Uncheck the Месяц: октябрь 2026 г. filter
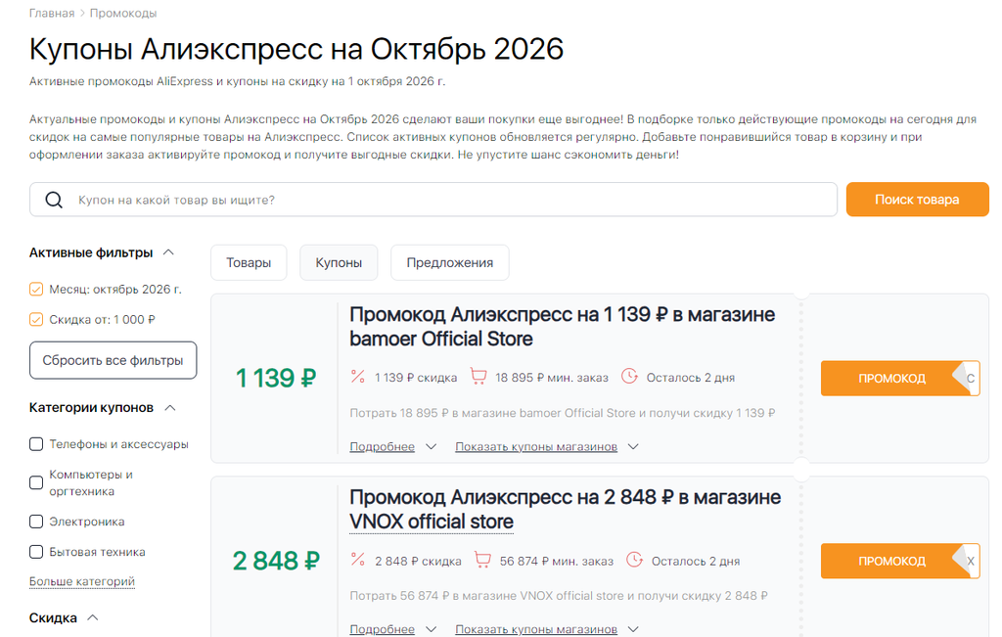Viewport: 1002px width, 637px height. click(36, 290)
